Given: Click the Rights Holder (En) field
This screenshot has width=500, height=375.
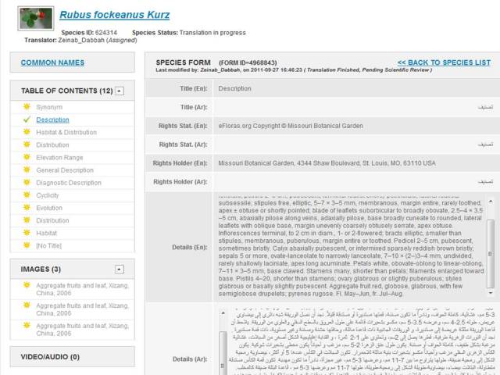Looking at the screenshot, I should tap(356, 163).
